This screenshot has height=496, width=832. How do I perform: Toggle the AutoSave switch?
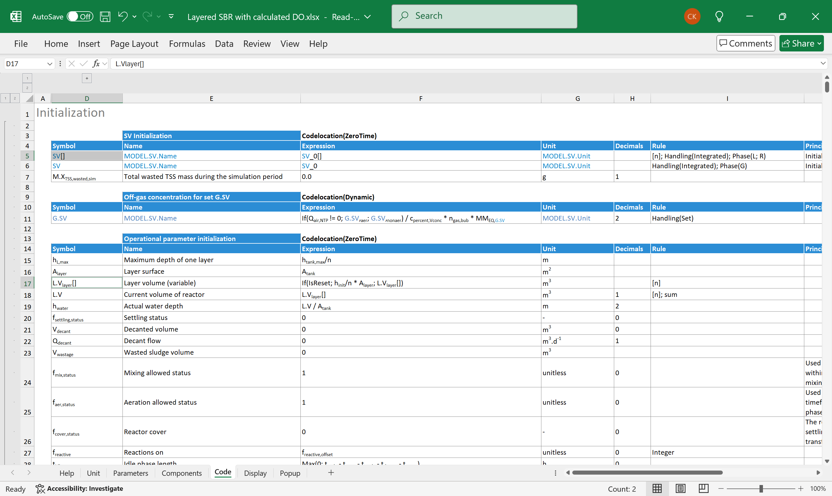pyautogui.click(x=80, y=16)
